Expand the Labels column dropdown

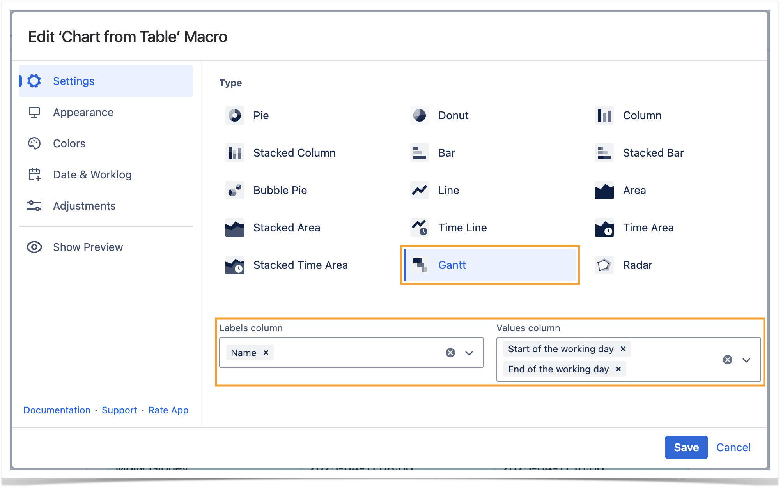click(469, 353)
